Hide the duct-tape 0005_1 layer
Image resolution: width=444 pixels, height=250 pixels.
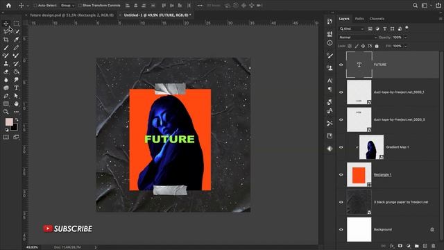point(341,92)
